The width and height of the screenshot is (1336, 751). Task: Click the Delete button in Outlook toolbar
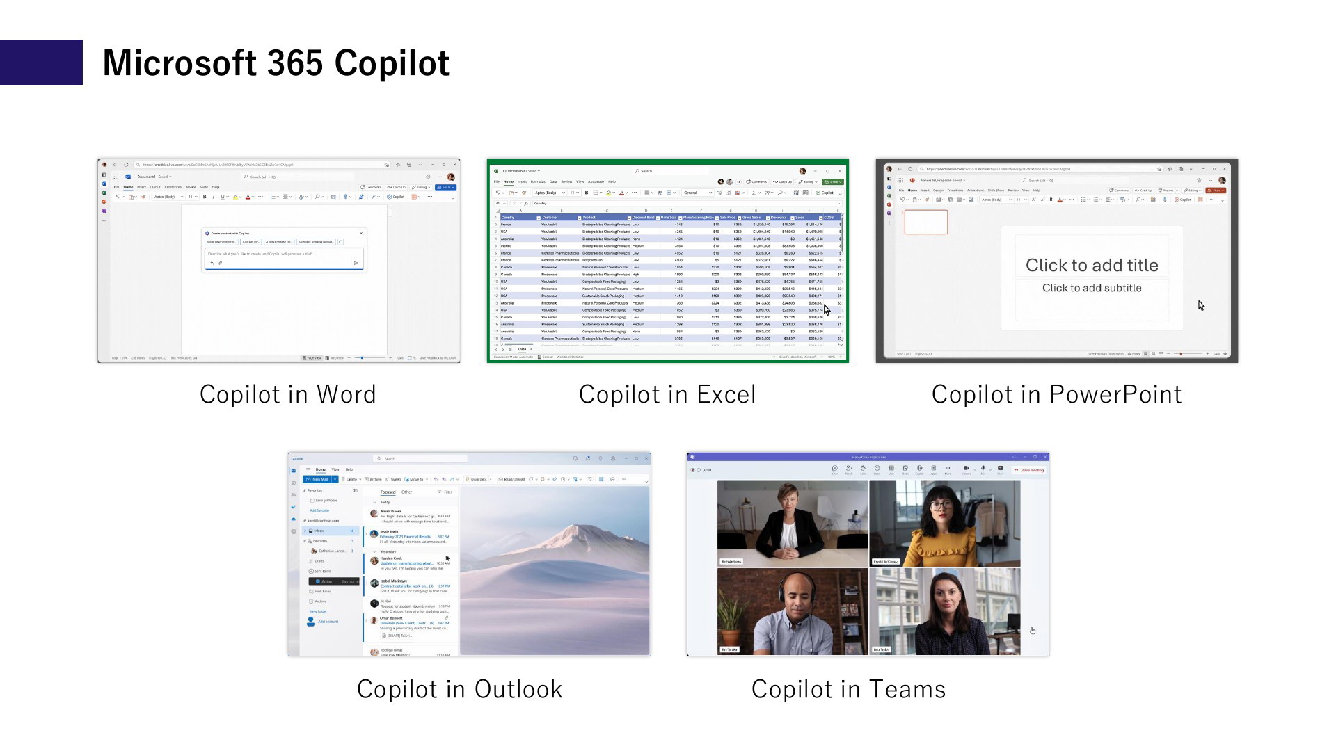click(349, 479)
